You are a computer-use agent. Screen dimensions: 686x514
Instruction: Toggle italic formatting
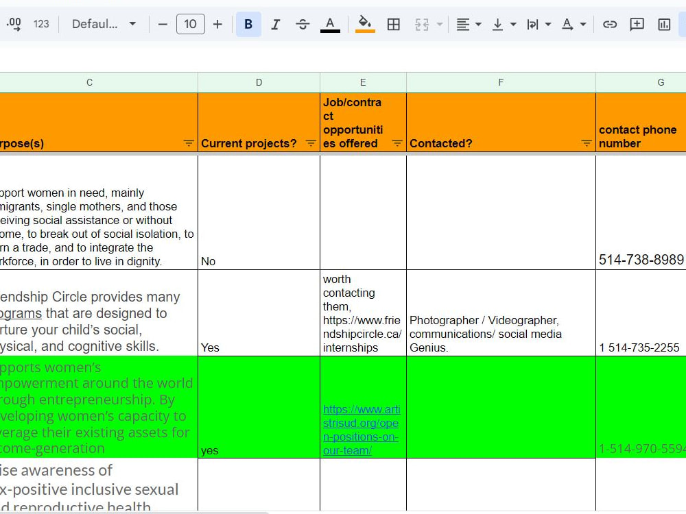(275, 25)
